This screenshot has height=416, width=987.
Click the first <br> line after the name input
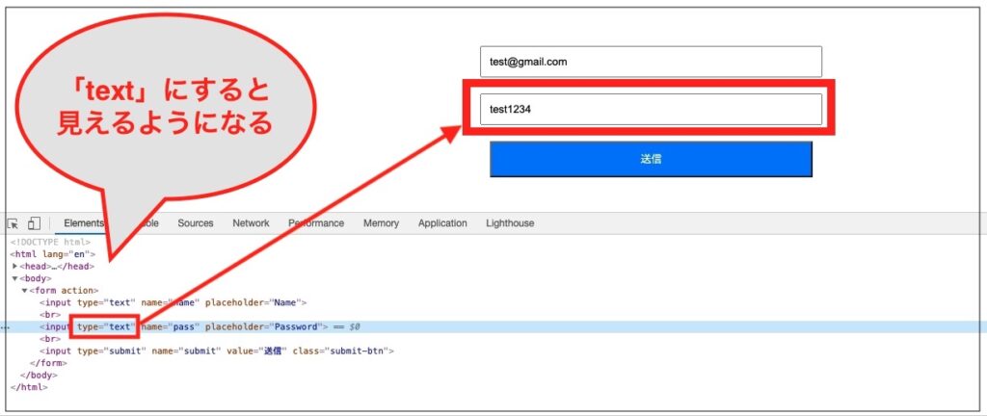click(x=50, y=315)
